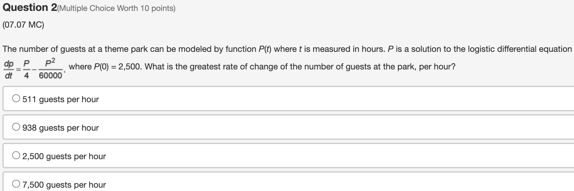Image resolution: width=574 pixels, height=191 pixels.
Task: Choose answer option 7,500 guests per hour
Action: tap(64, 185)
